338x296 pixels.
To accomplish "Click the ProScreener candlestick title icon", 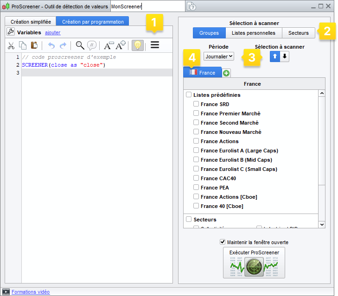I will click(6, 6).
